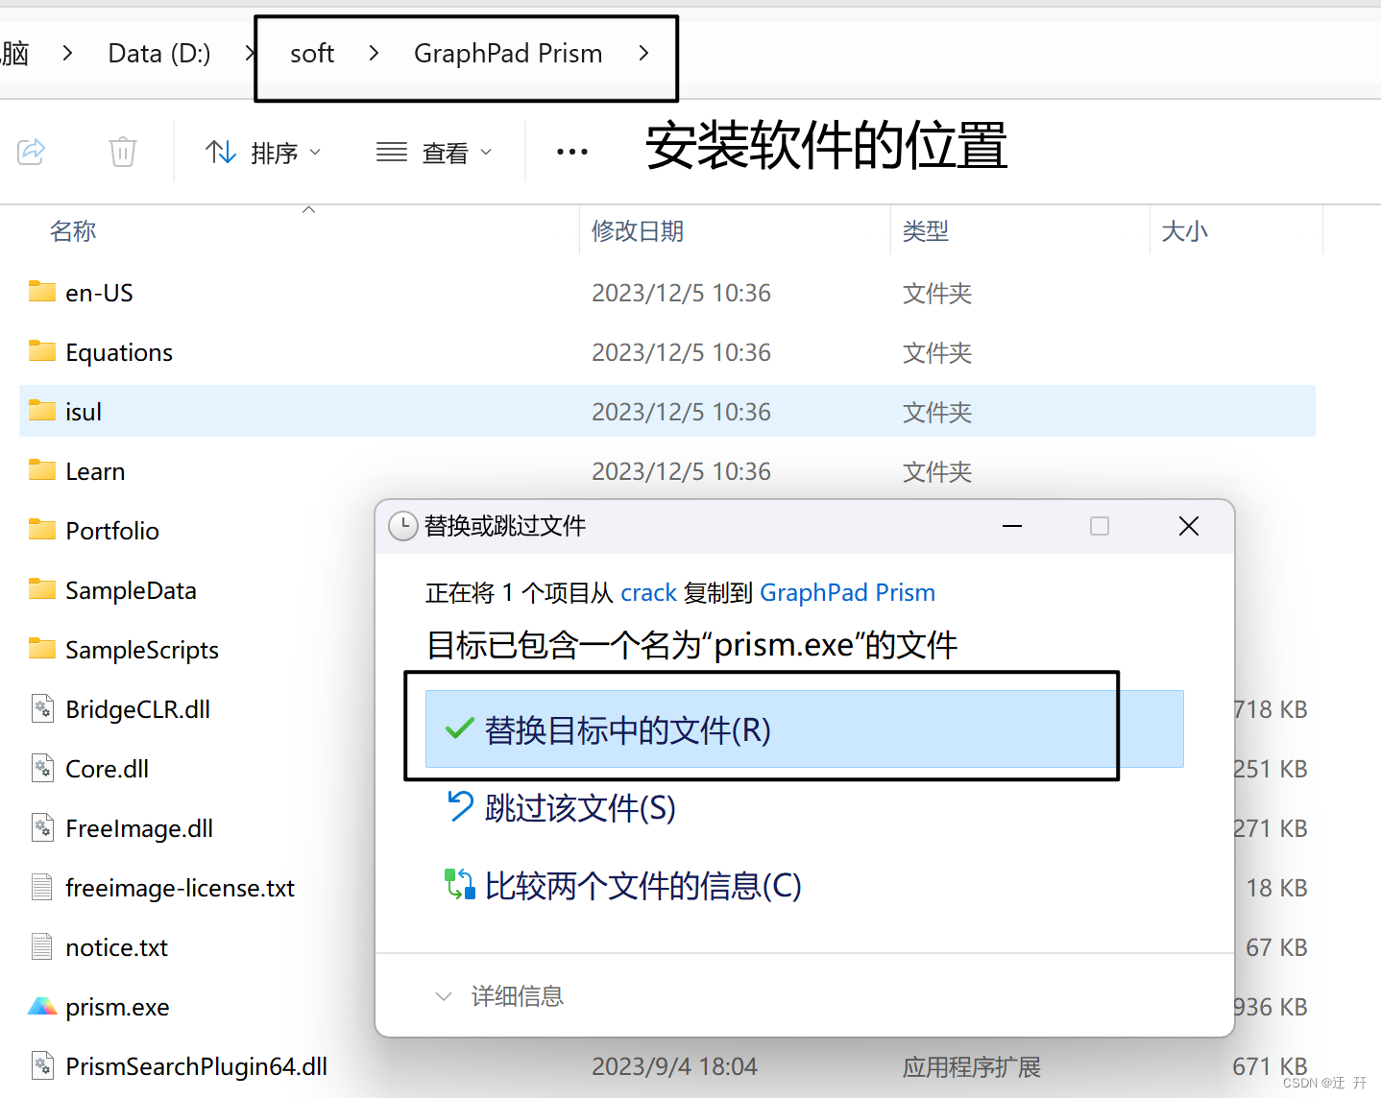This screenshot has height=1098, width=1381.
Task: Click the FreeImage.dll file name
Action: click(x=139, y=828)
